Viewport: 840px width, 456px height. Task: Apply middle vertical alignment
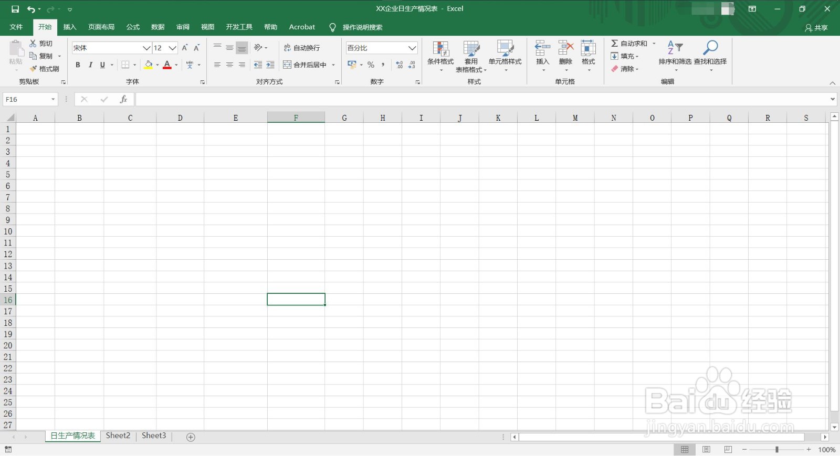tap(229, 48)
